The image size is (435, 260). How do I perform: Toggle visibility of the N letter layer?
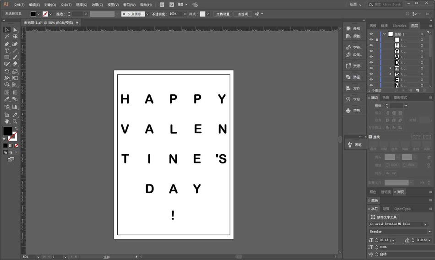371,85
